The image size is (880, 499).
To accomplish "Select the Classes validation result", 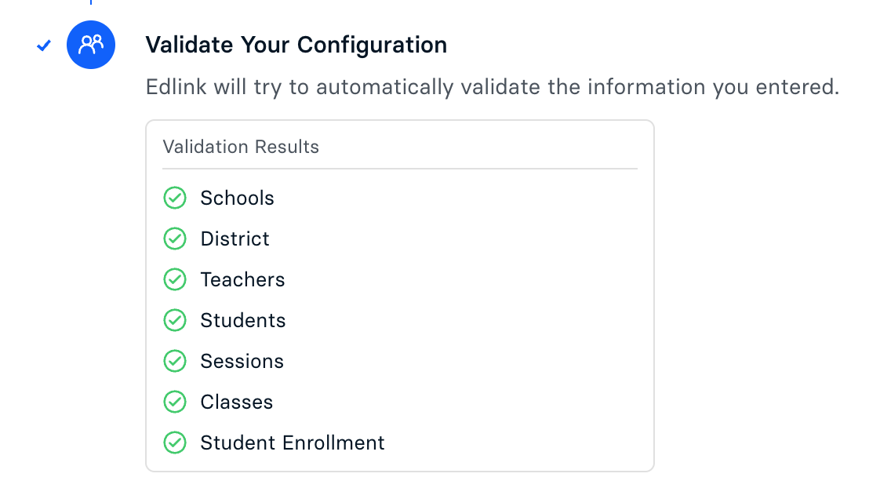I will point(237,402).
